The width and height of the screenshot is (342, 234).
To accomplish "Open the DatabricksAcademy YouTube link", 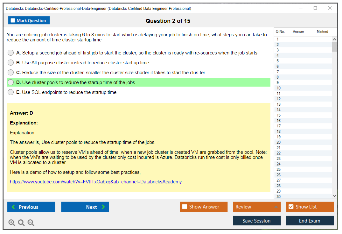I will pos(96,182).
